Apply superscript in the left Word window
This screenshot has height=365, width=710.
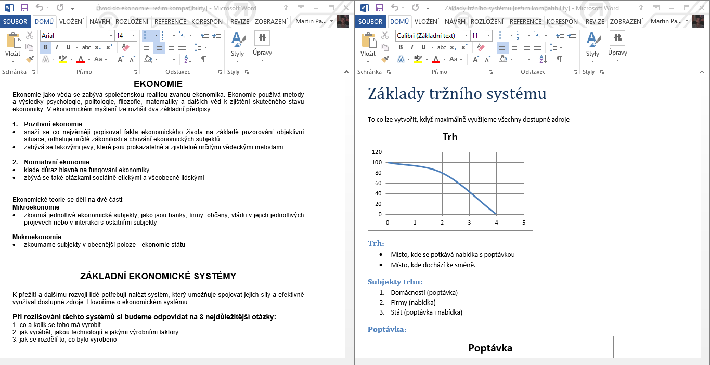click(109, 47)
